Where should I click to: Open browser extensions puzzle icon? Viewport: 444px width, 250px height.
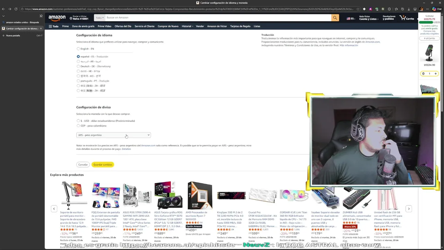click(389, 9)
